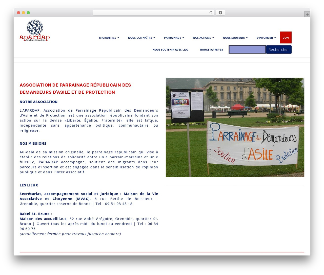Open the NOUS CONNAÎTRE menu item

tap(140, 38)
